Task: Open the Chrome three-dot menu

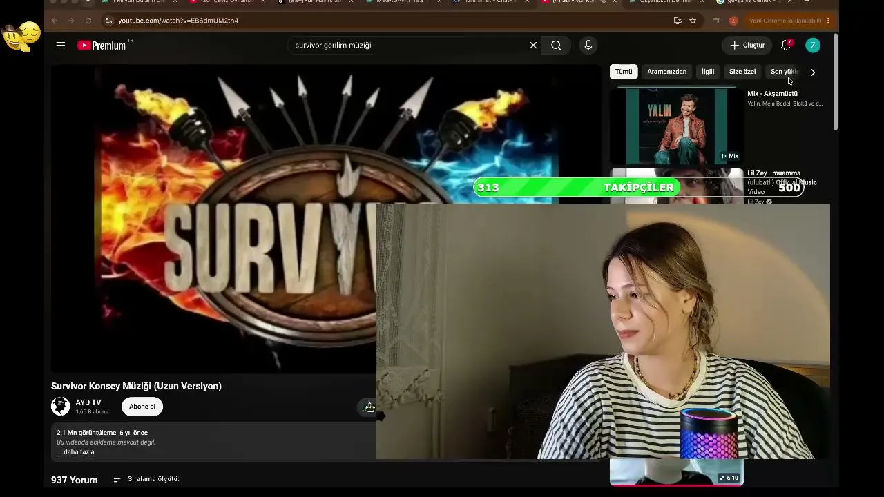Action: tap(828, 21)
